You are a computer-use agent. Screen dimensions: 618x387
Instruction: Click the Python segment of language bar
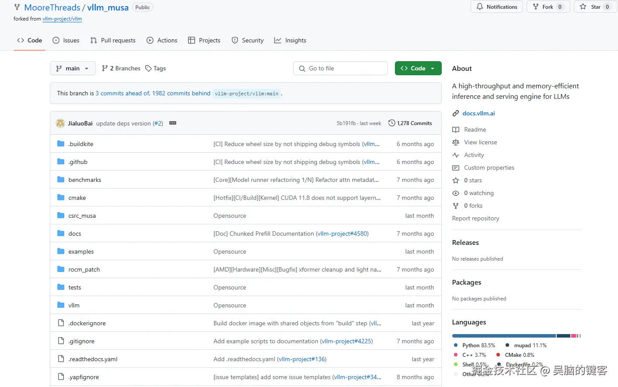pos(504,336)
